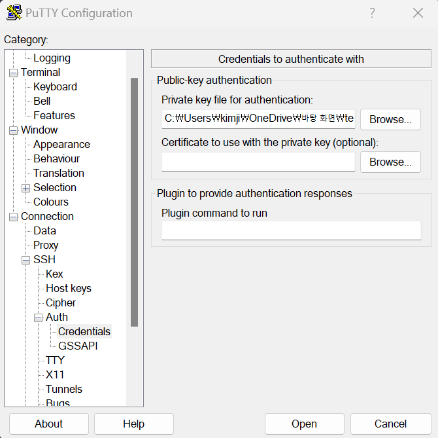Select the Selection category label

tap(55, 188)
